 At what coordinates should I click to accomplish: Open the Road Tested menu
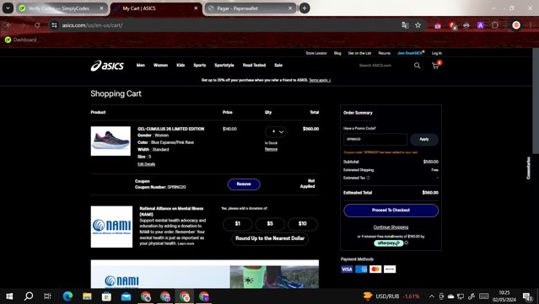(x=255, y=65)
